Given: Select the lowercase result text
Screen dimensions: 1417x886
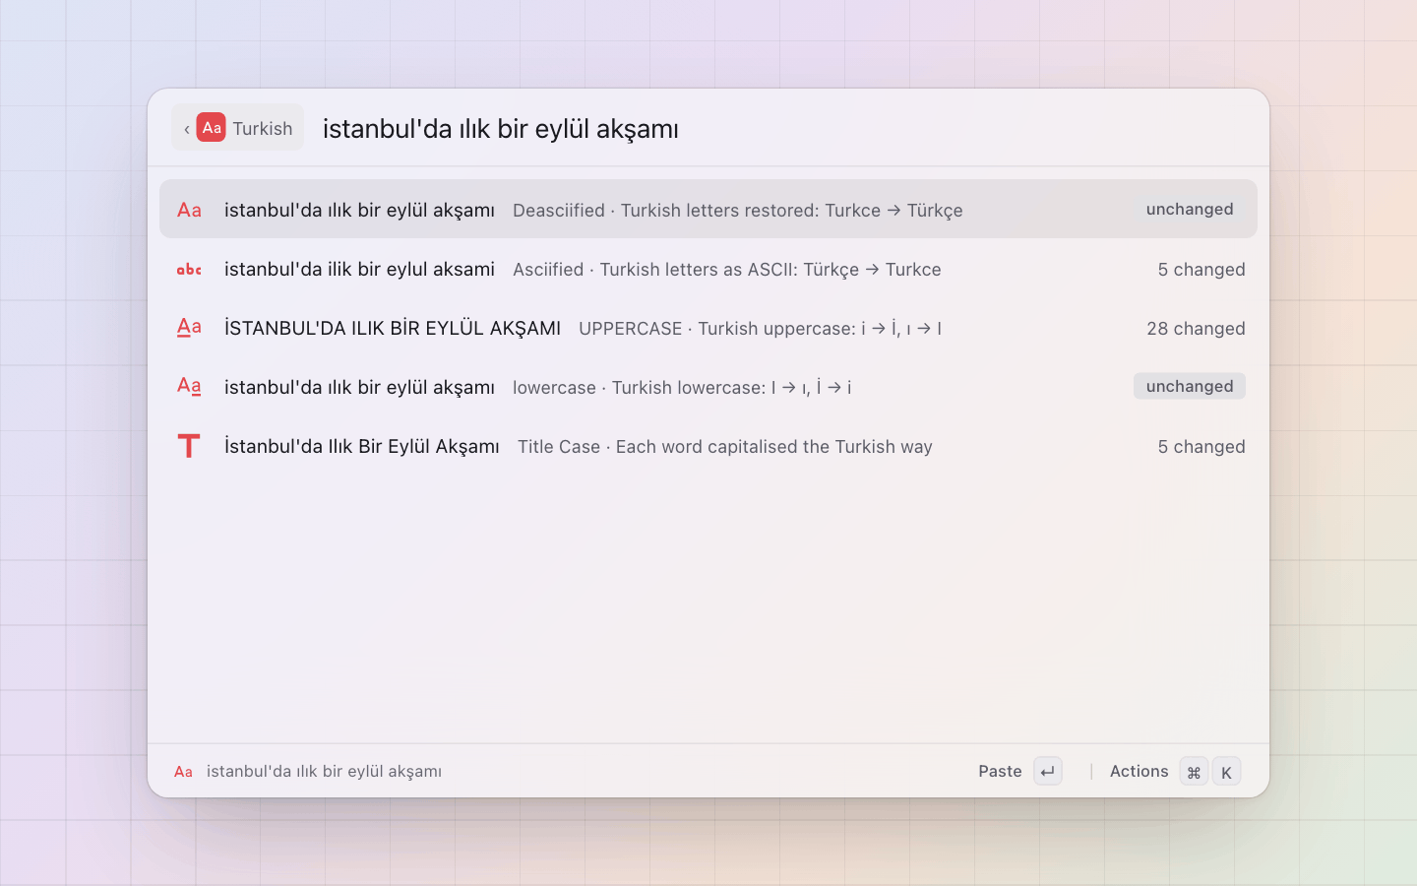Looking at the screenshot, I should pos(359,387).
